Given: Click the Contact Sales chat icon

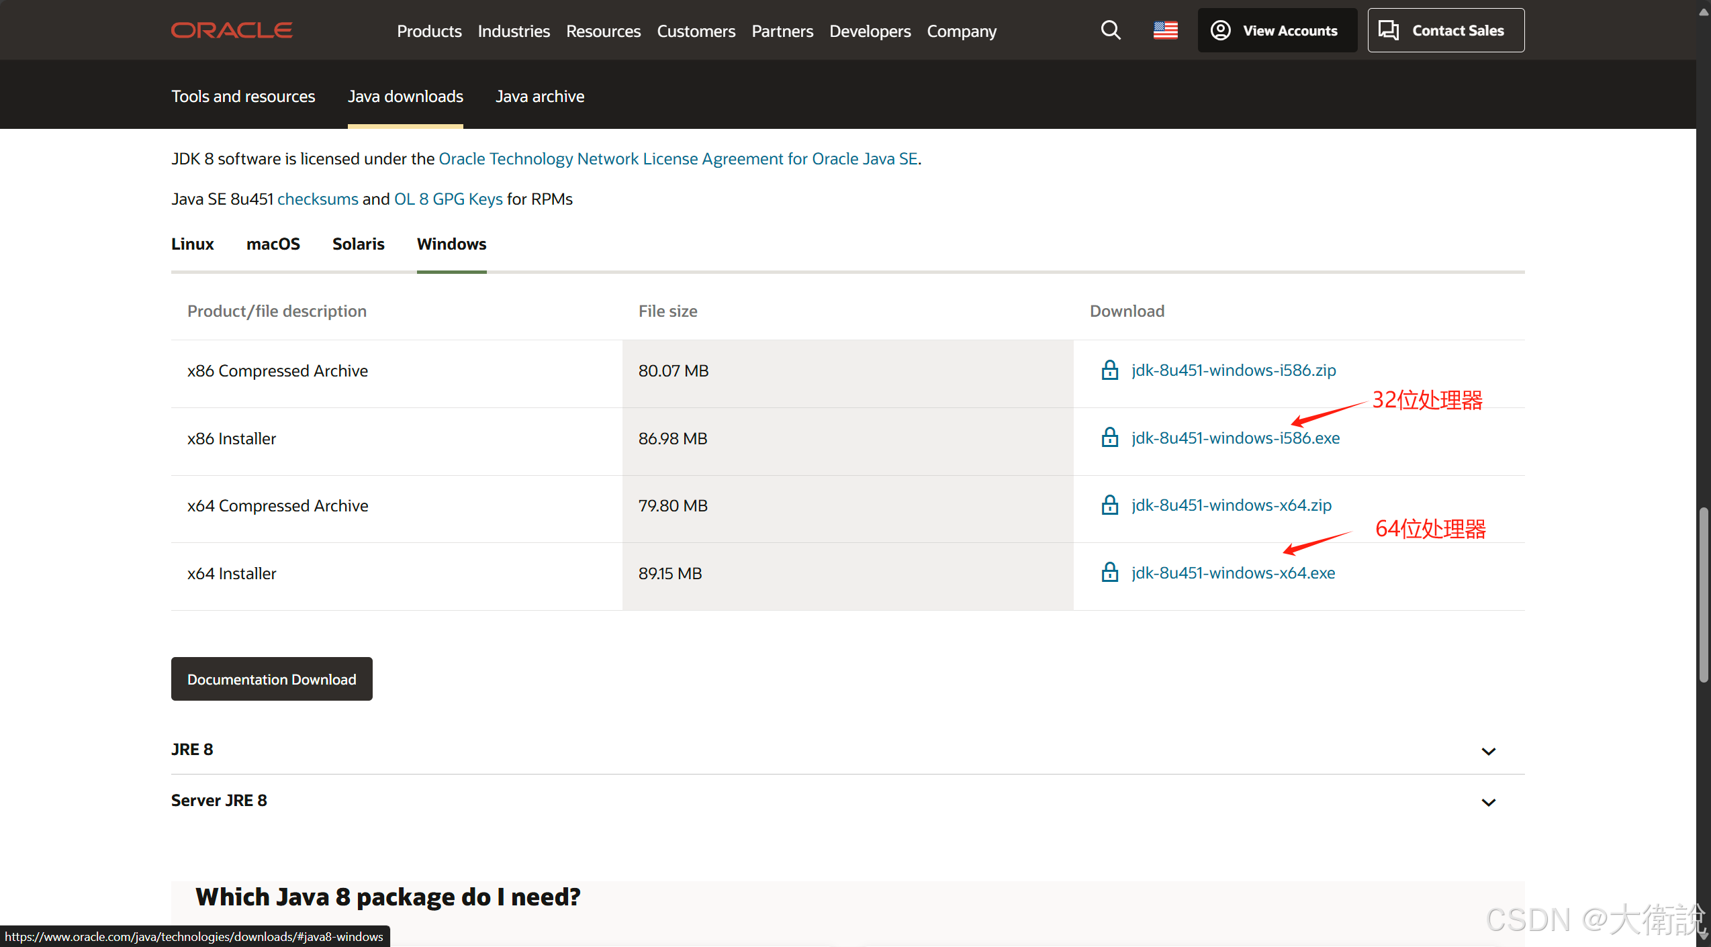Looking at the screenshot, I should [x=1388, y=30].
